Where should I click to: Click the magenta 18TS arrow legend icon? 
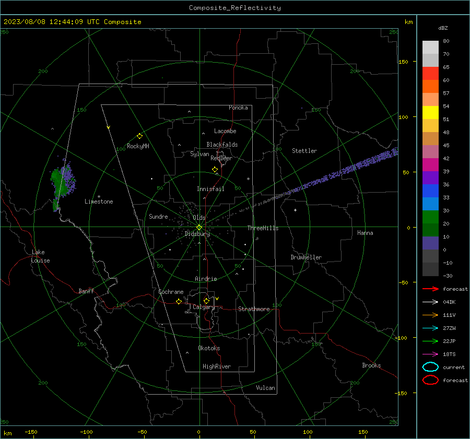click(x=430, y=354)
